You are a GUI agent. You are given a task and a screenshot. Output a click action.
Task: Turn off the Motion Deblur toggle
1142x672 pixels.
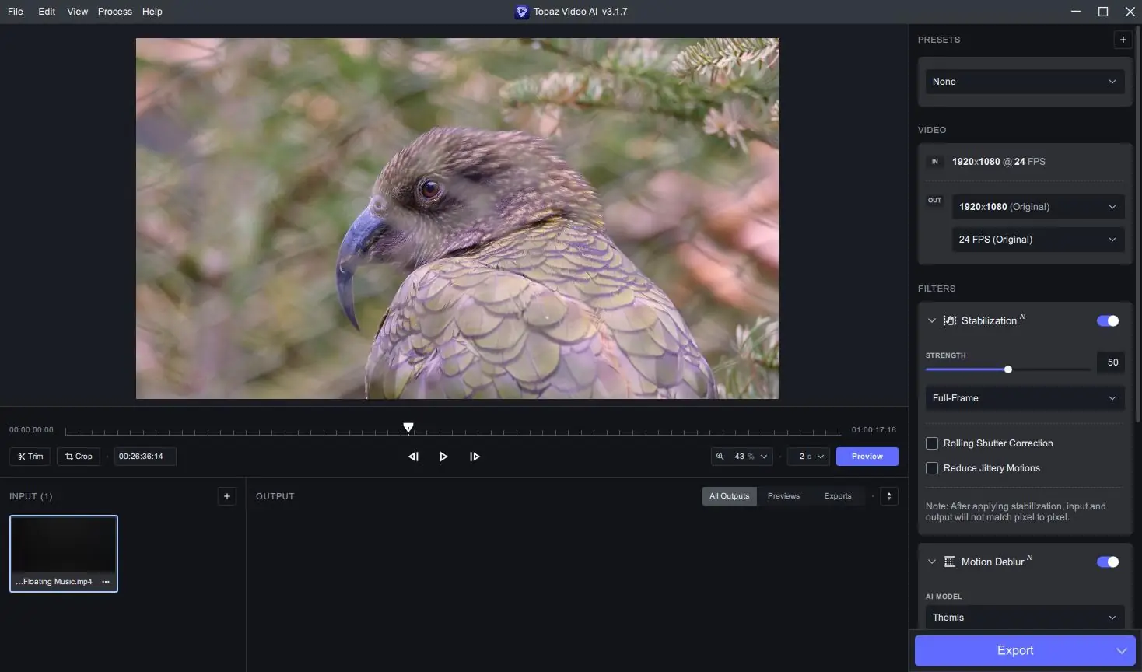coord(1108,562)
